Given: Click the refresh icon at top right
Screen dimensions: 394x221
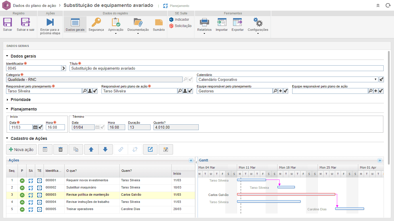Looking at the screenshot, I should [x=388, y=5].
